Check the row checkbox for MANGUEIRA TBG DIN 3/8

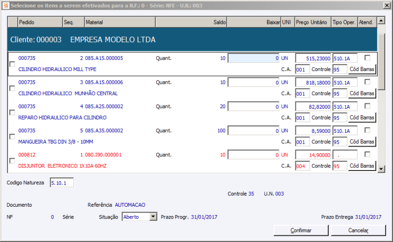pos(12,137)
